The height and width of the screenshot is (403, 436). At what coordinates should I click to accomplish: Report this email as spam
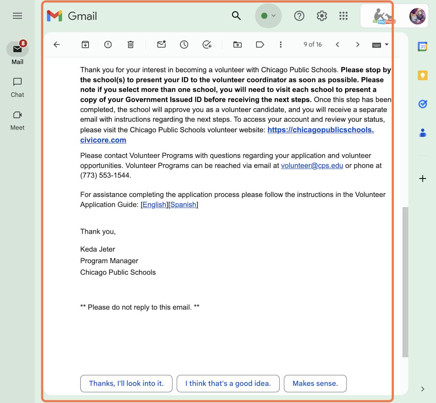point(108,45)
